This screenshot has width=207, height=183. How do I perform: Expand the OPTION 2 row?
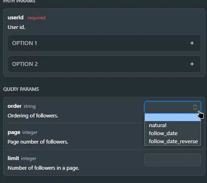pos(104,64)
